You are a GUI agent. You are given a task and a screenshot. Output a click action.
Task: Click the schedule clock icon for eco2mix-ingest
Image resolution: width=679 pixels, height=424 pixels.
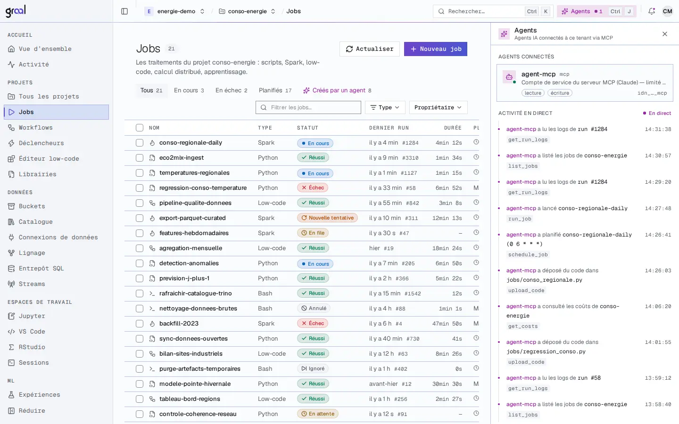(476, 157)
